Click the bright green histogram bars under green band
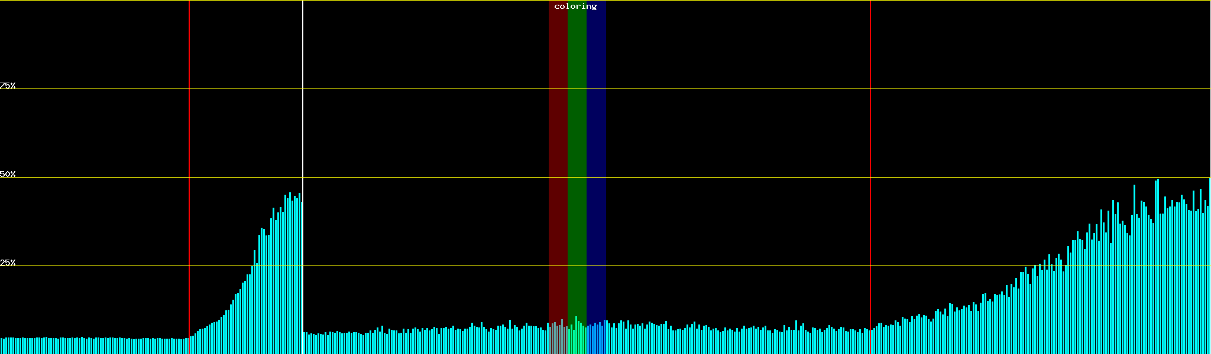 [x=577, y=340]
